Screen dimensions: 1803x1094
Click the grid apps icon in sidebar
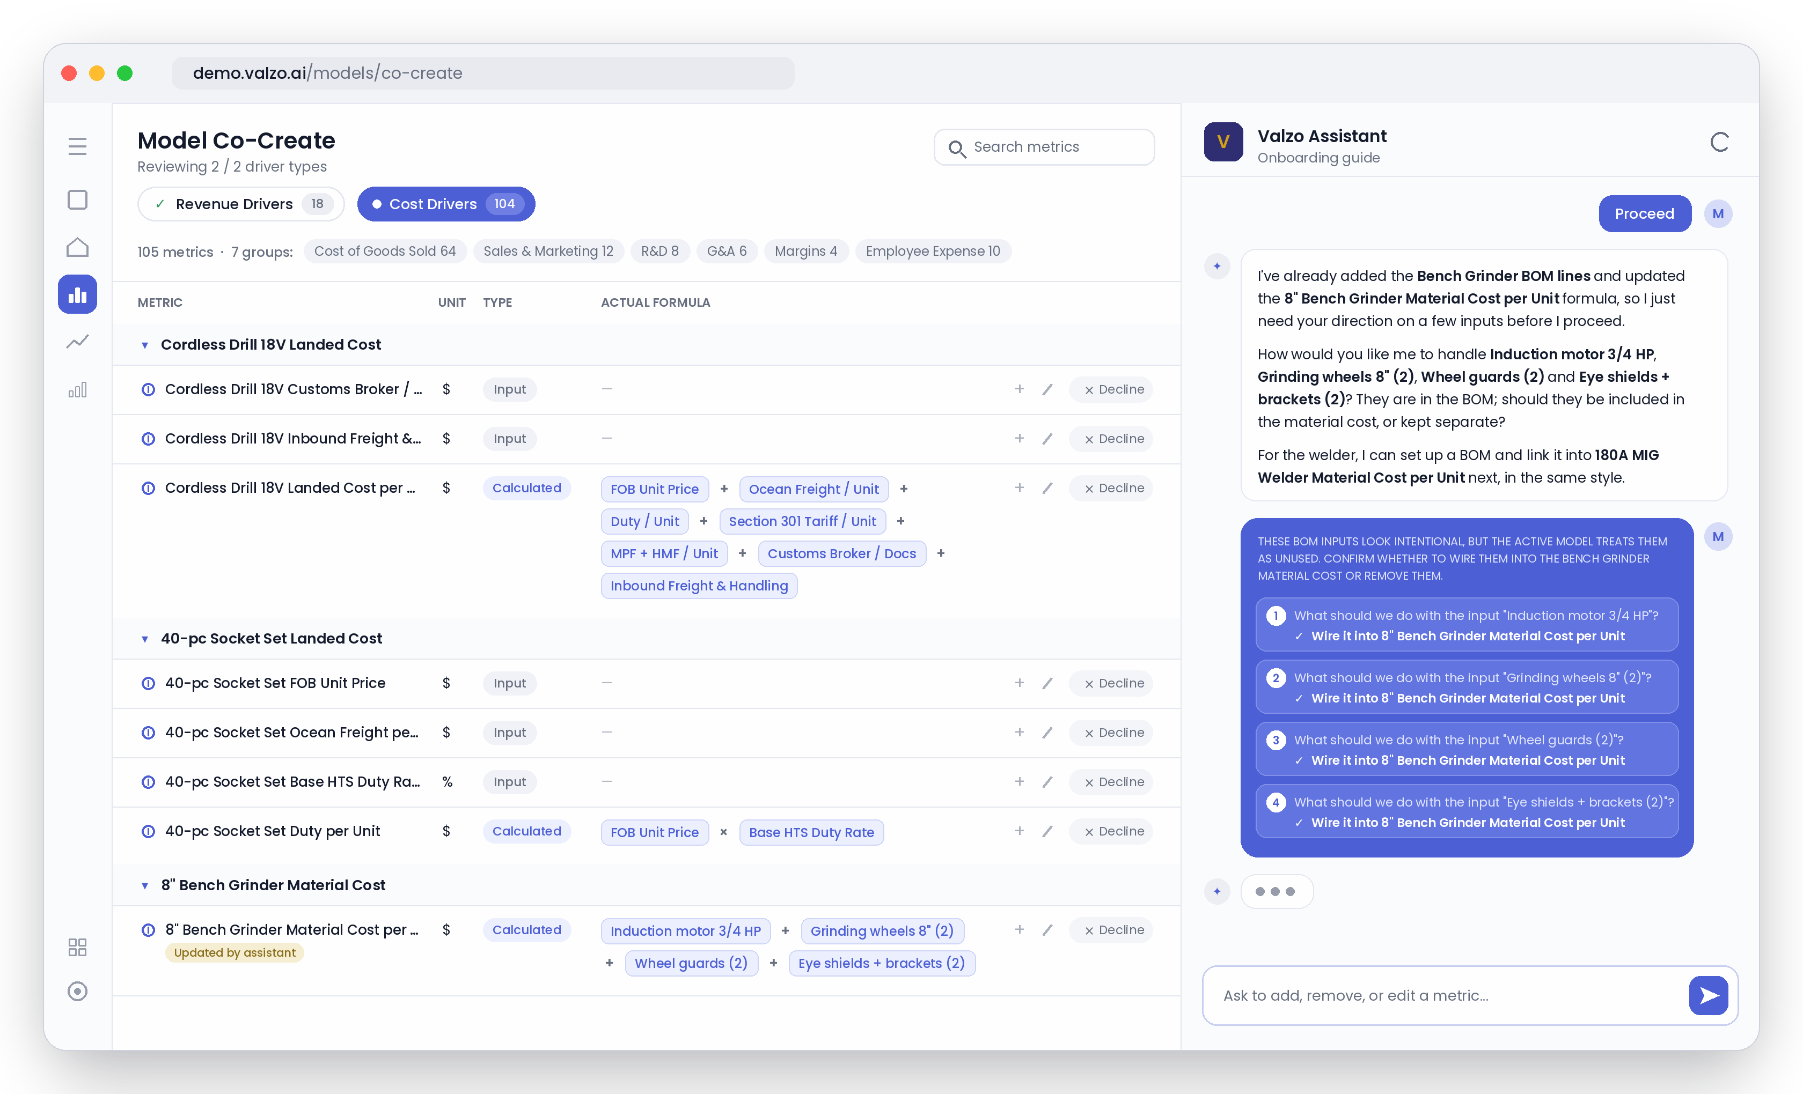click(x=78, y=947)
